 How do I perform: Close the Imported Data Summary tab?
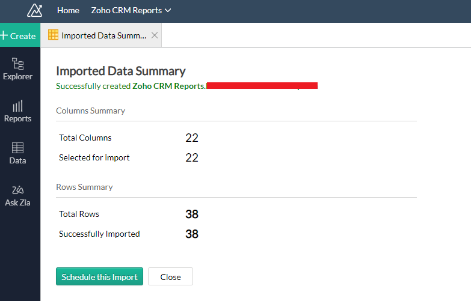click(155, 35)
